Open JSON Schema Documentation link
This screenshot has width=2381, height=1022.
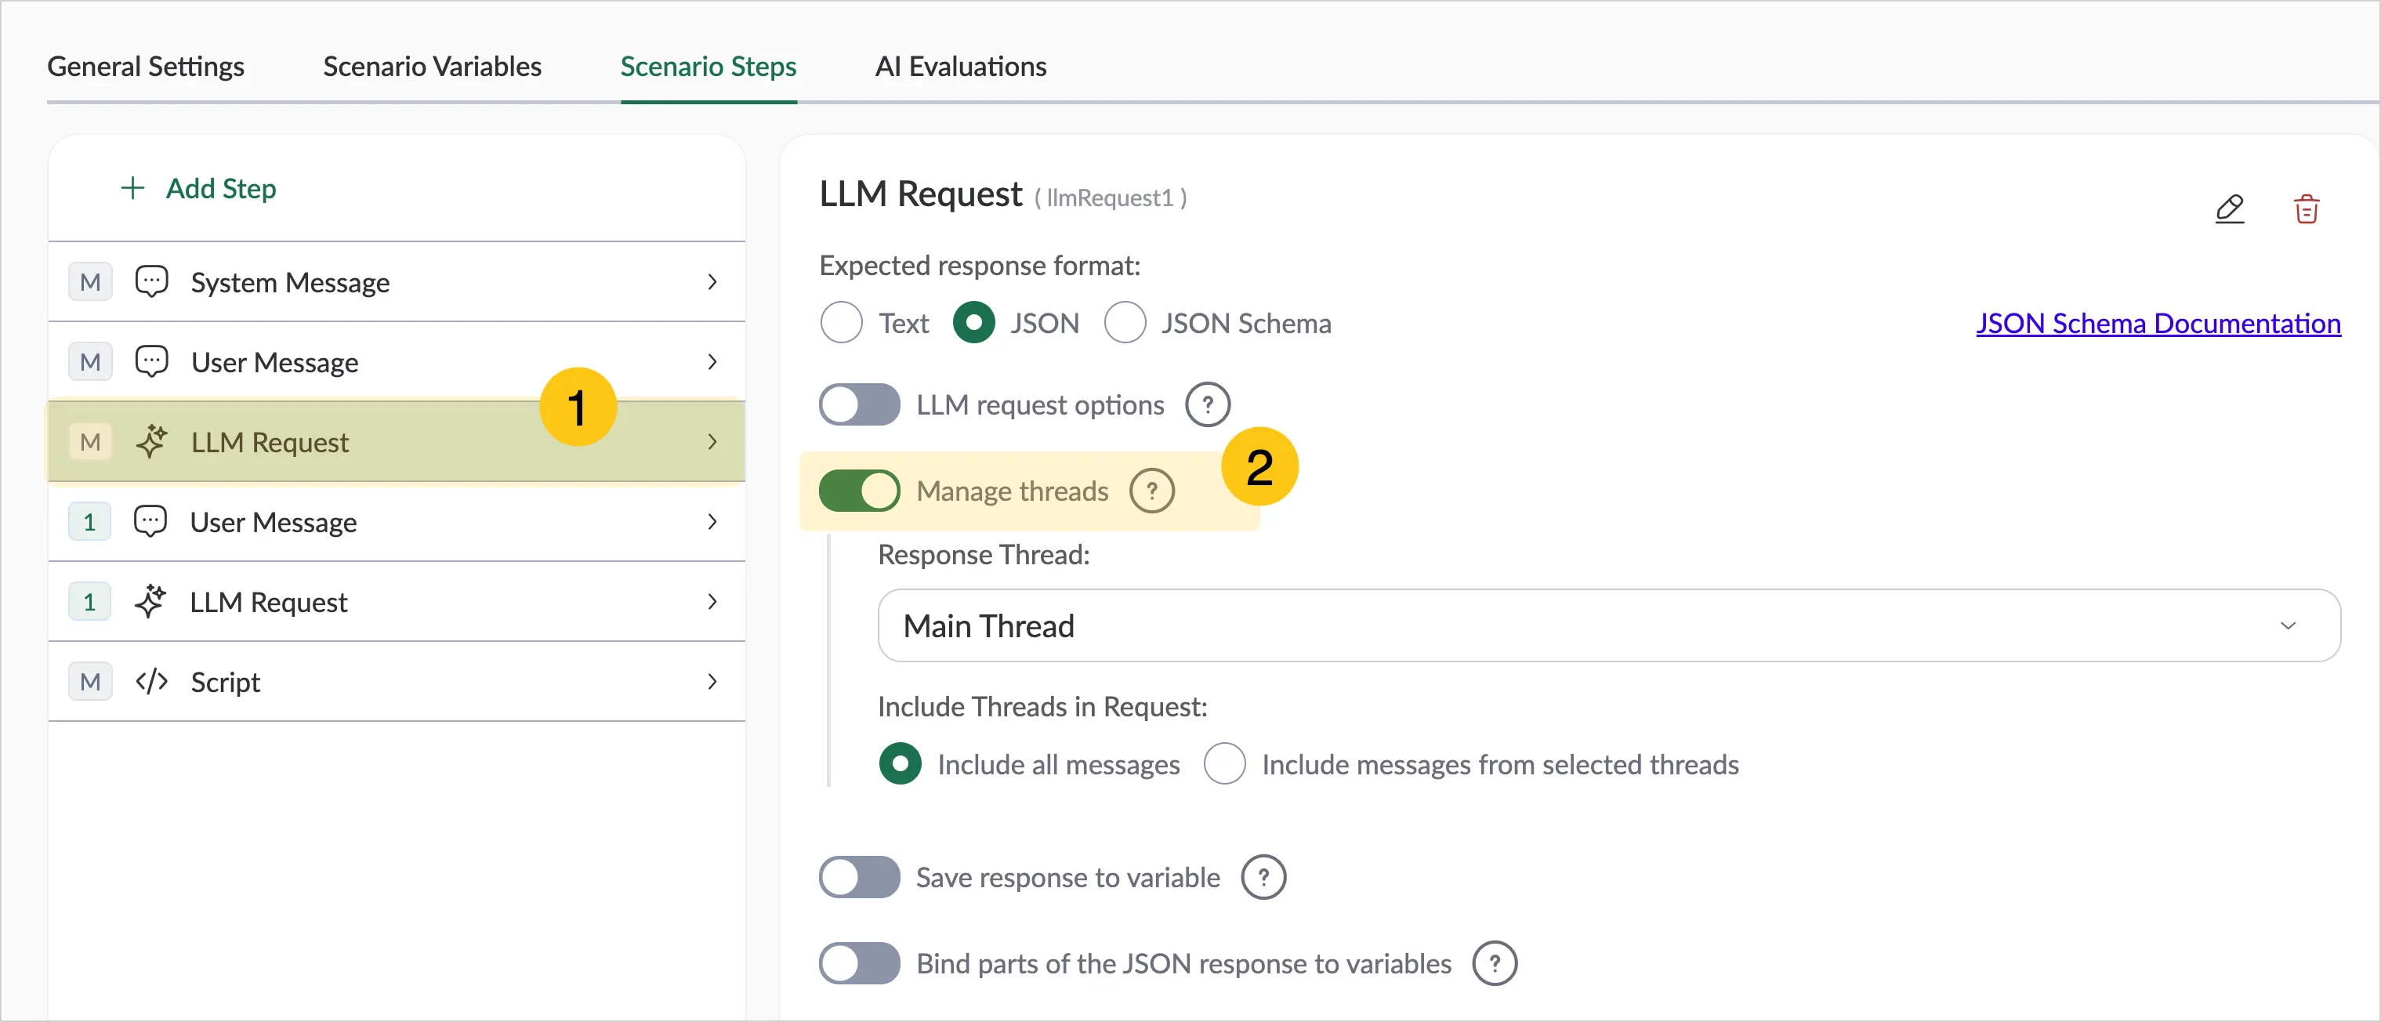click(2158, 324)
